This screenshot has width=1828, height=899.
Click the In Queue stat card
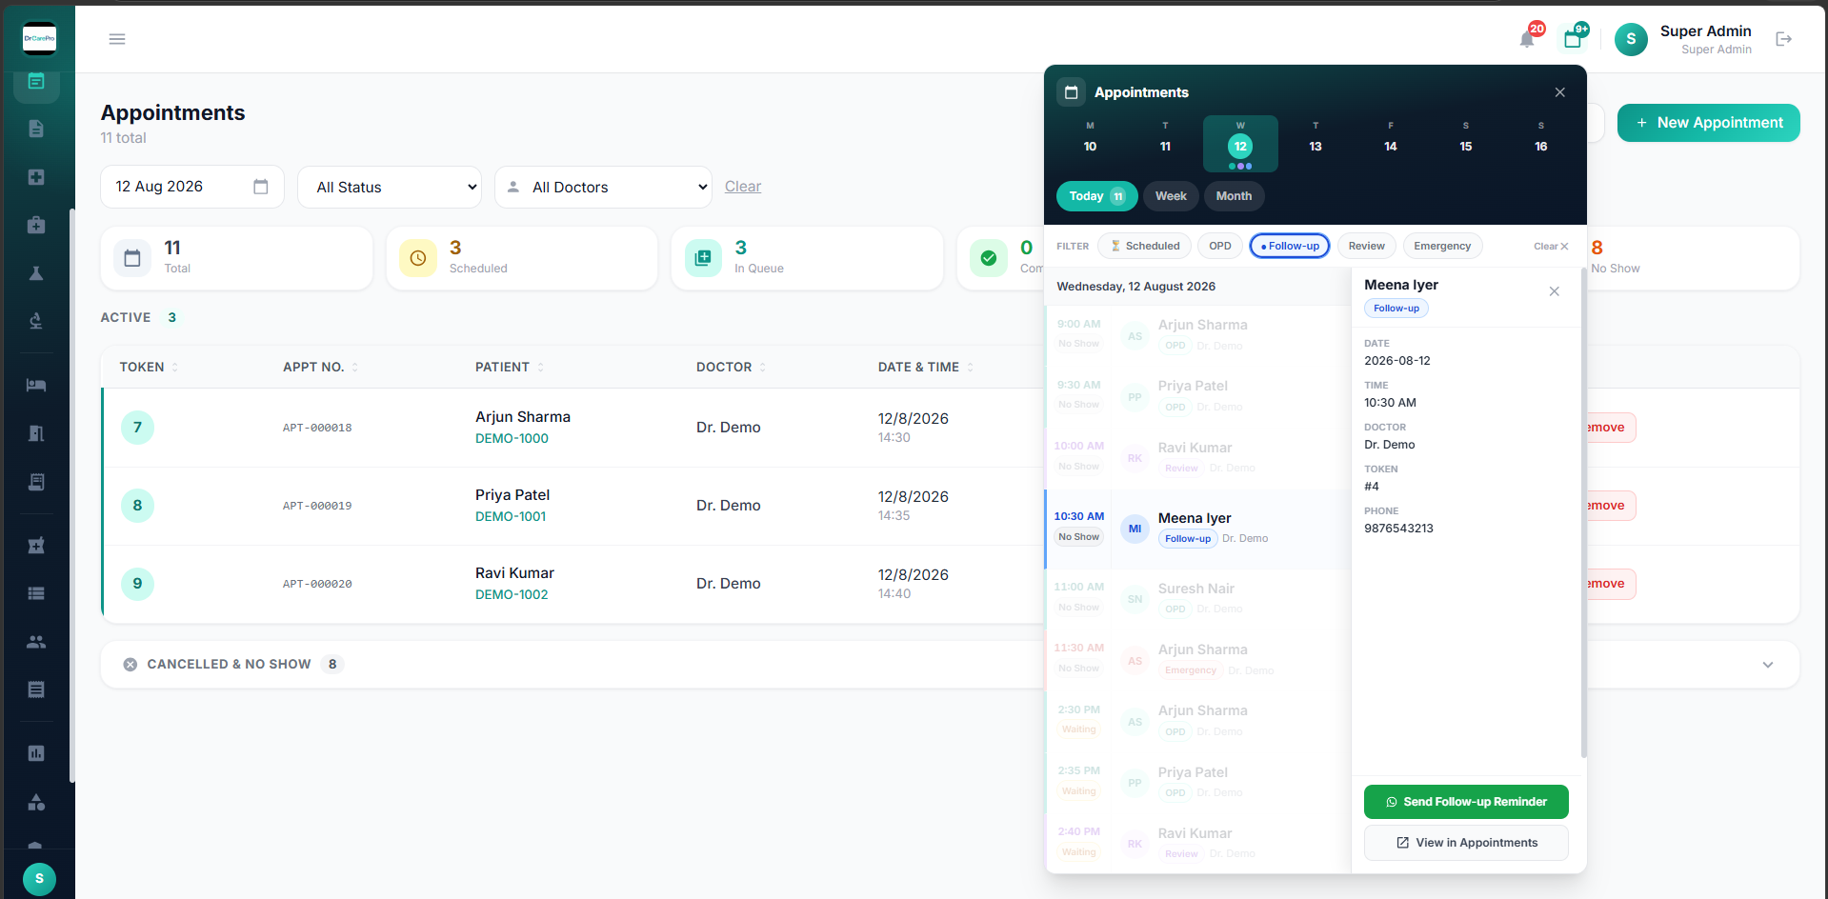807,258
